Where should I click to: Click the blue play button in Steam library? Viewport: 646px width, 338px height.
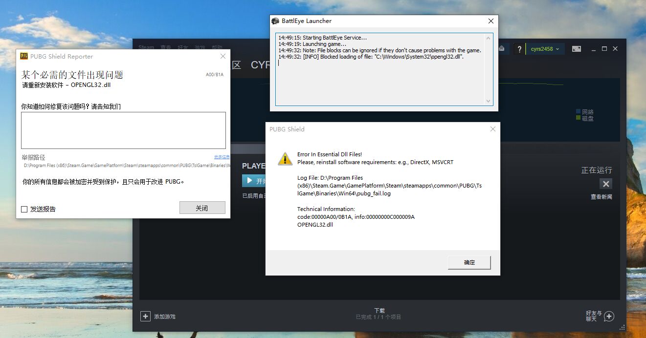tap(254, 181)
